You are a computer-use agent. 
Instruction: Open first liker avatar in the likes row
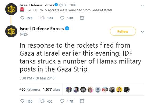click(x=69, y=89)
